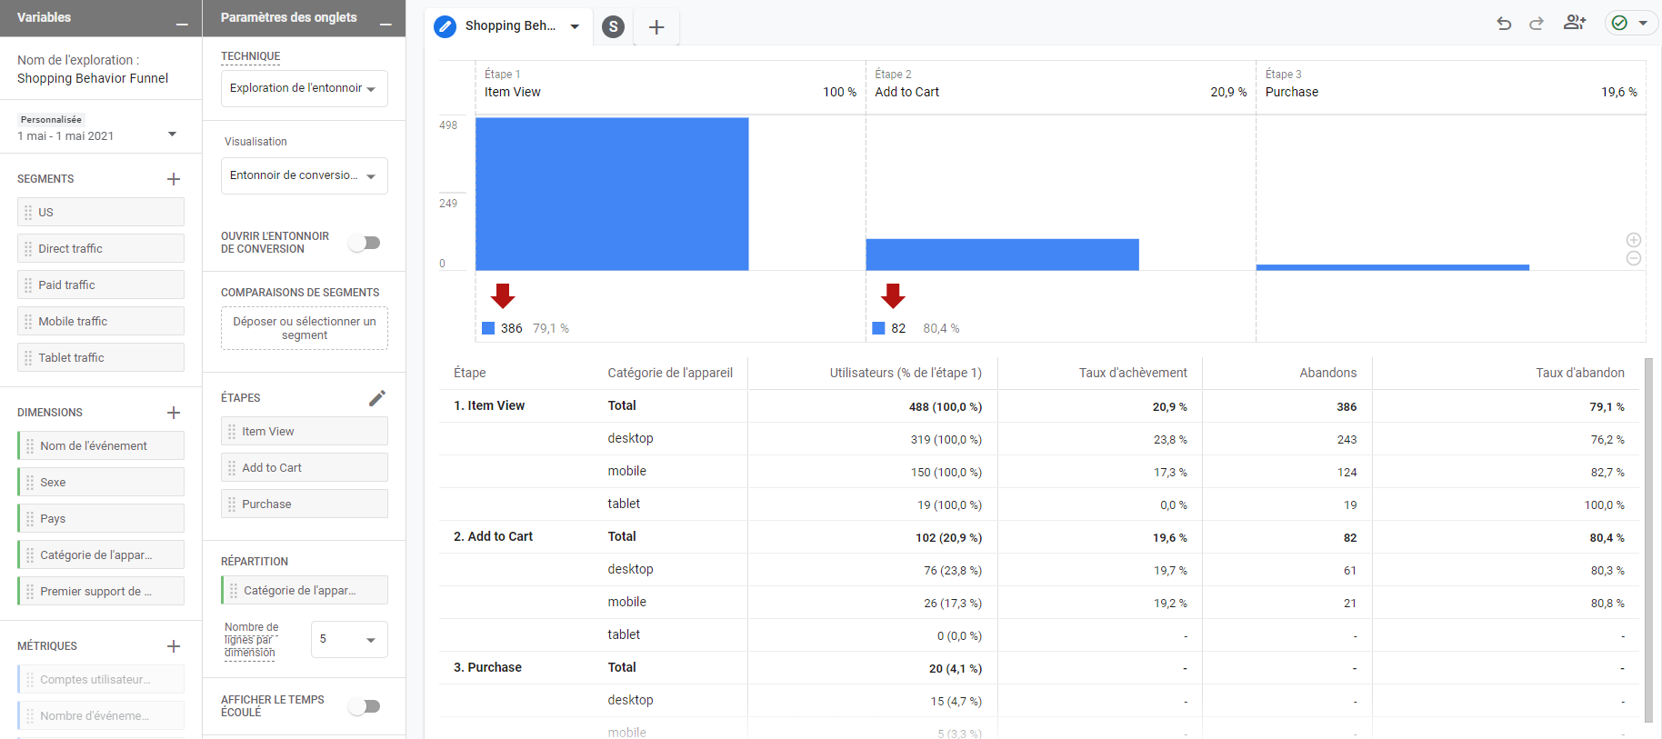Switch to the S tab
Viewport: 1662px width, 739px height.
point(614,27)
